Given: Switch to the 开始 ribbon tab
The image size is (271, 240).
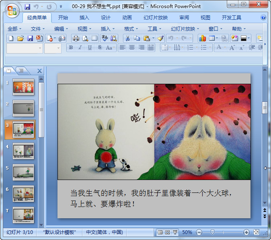Looking at the screenshot, I should [x=63, y=18].
